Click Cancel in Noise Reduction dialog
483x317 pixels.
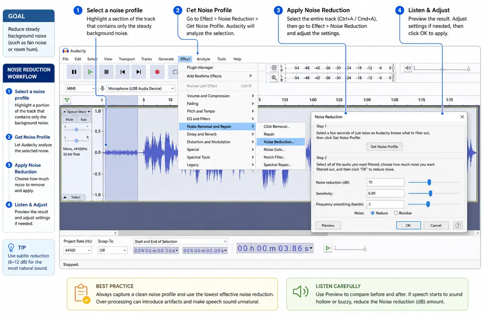(x=436, y=225)
